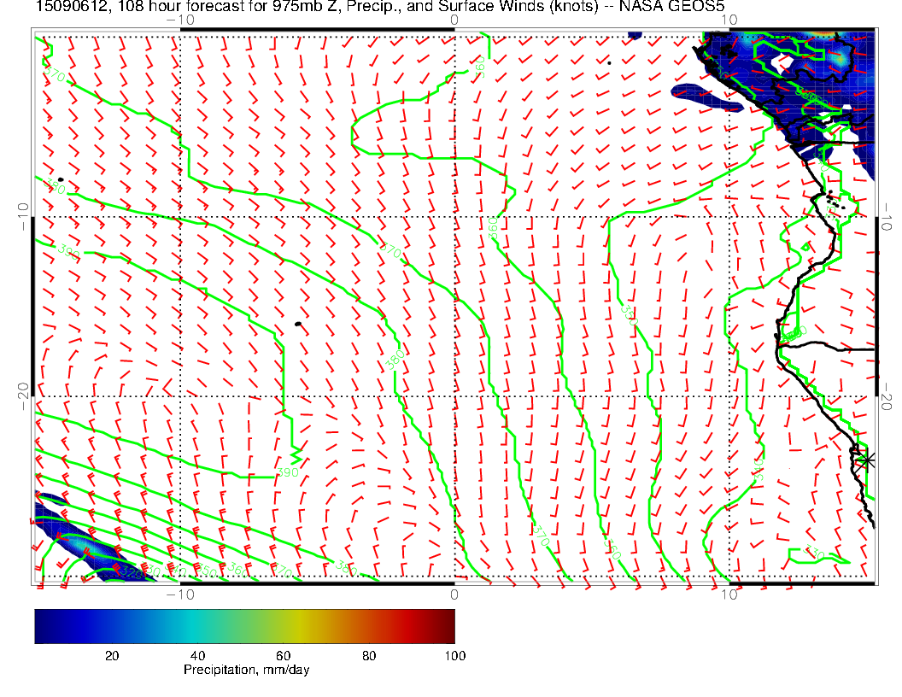Click the "20" tick label under color bar
Viewport: 902px width, 697px height.
112,656
